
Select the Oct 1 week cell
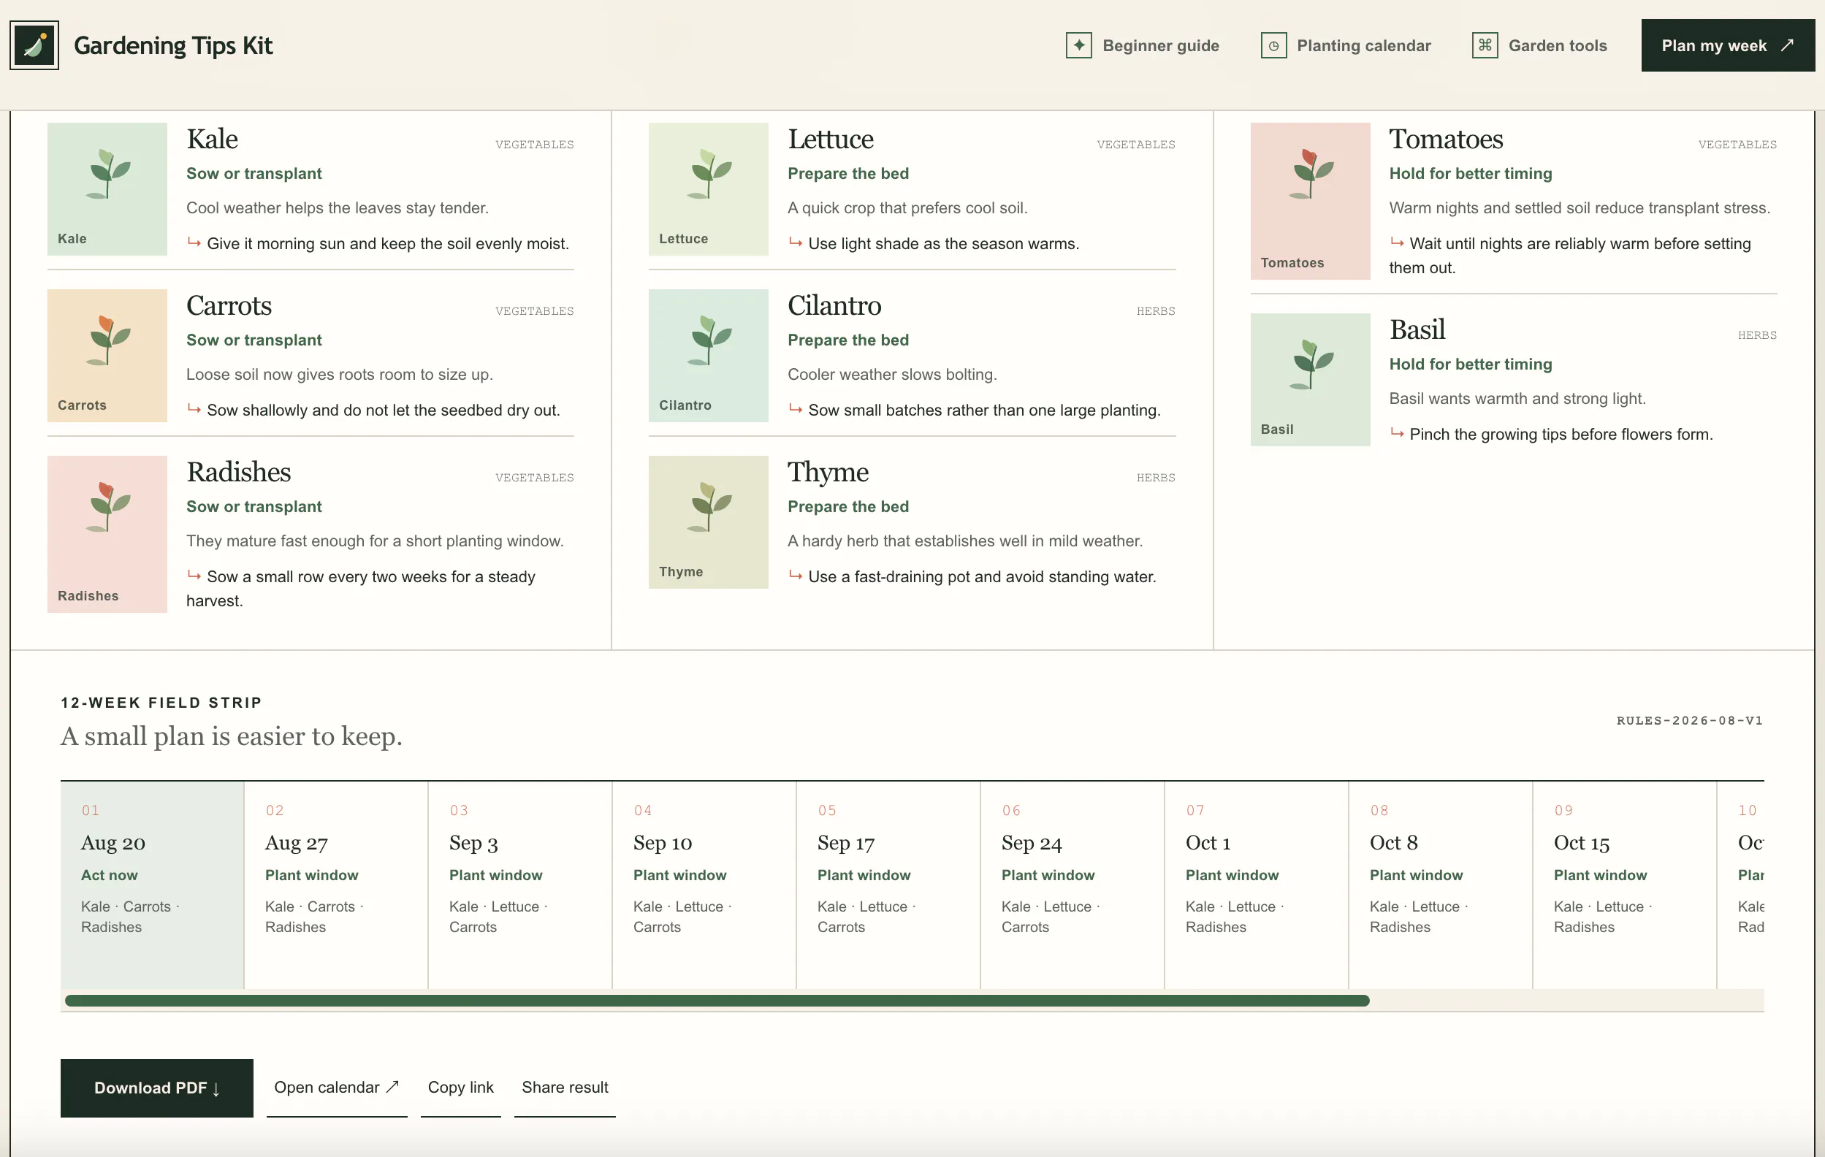click(1257, 885)
